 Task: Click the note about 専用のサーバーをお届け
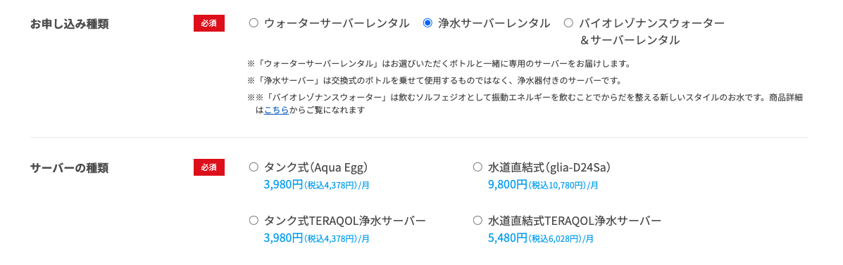coord(438,64)
